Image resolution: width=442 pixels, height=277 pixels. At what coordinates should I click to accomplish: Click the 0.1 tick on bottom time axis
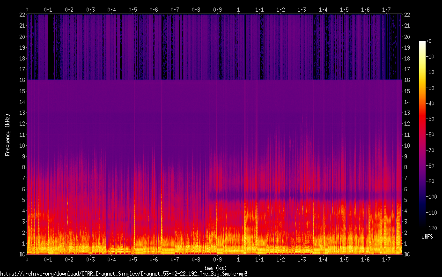pyautogui.click(x=48, y=259)
